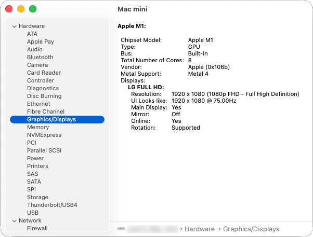The image size is (313, 237).
Task: Select NVMExpress entry
Action: 44,135
